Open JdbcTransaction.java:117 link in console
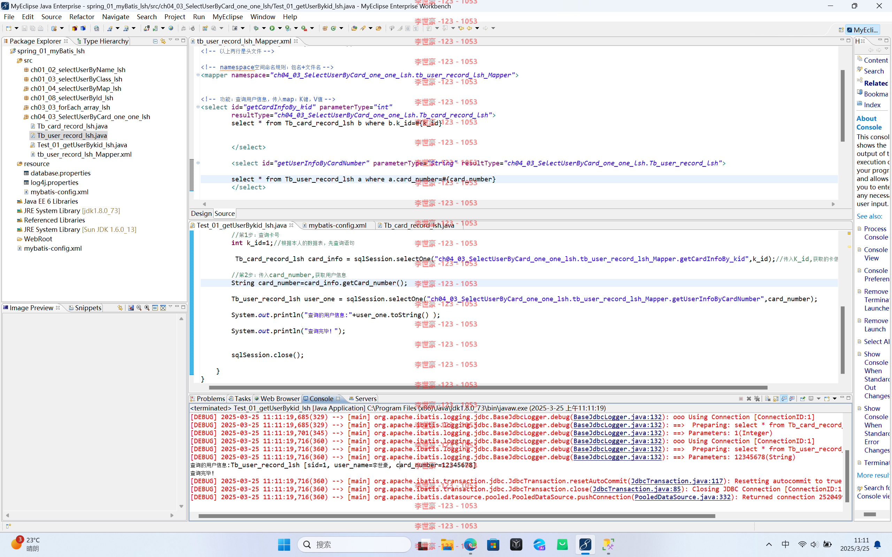 pyautogui.click(x=677, y=481)
